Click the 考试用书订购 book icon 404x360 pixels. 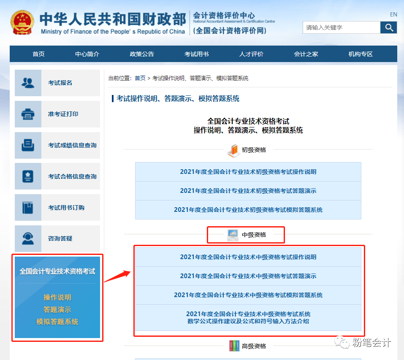pos(28,208)
